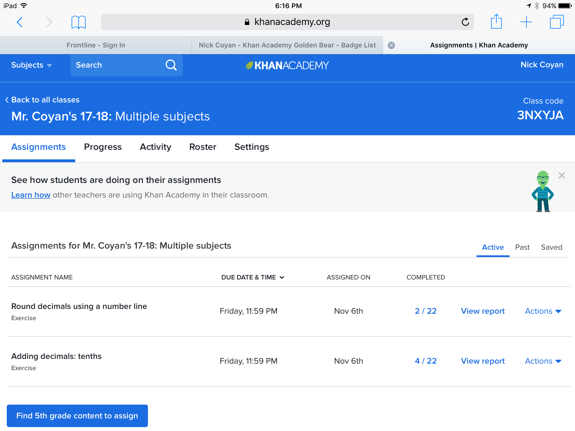
Task: Open the Safari bookmarks book icon
Action: coord(78,22)
